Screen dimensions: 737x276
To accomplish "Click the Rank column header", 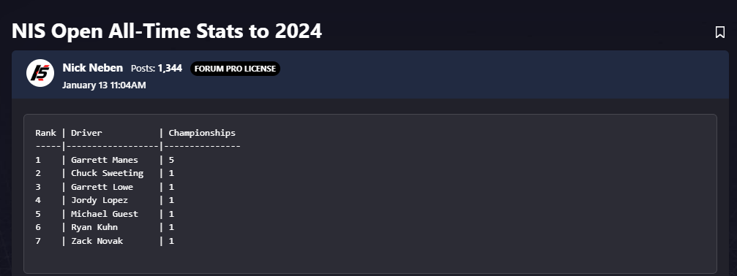I will coord(45,133).
